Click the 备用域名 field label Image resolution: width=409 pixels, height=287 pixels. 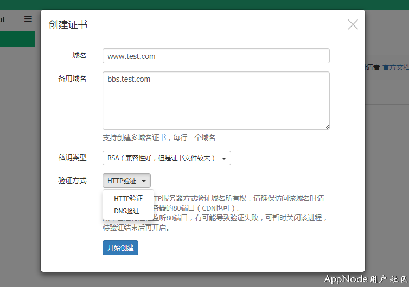[x=72, y=79]
